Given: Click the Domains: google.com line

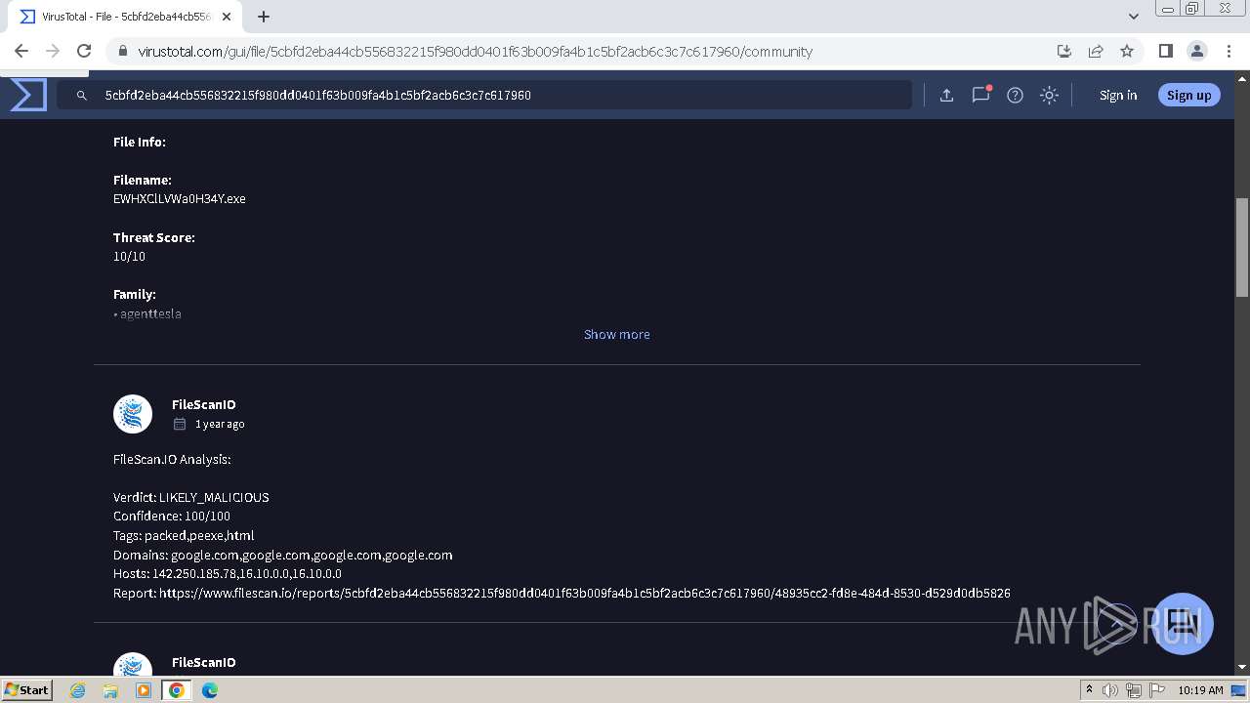Looking at the screenshot, I should pyautogui.click(x=283, y=555).
